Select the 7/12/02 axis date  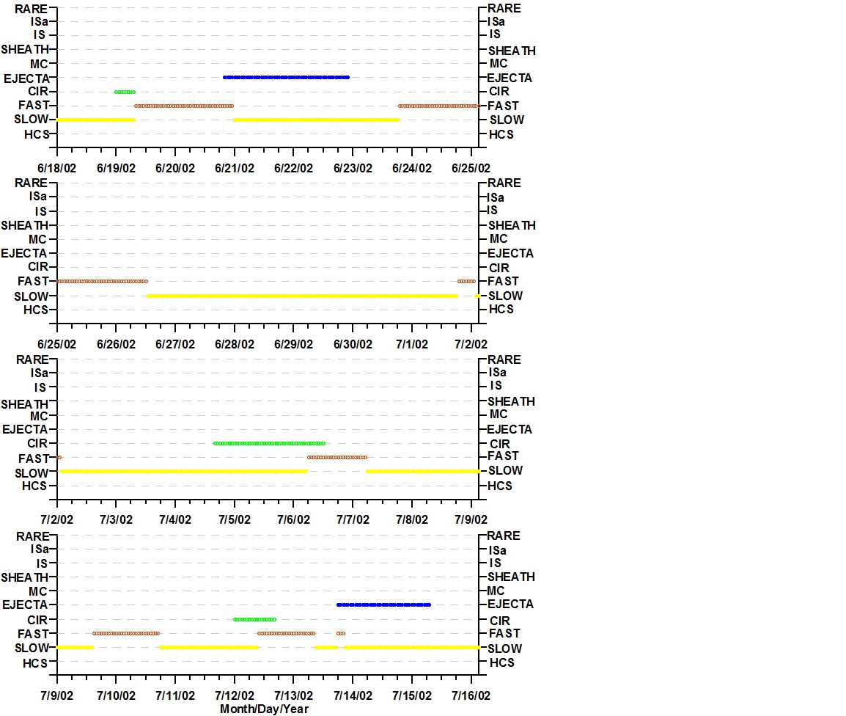[234, 695]
